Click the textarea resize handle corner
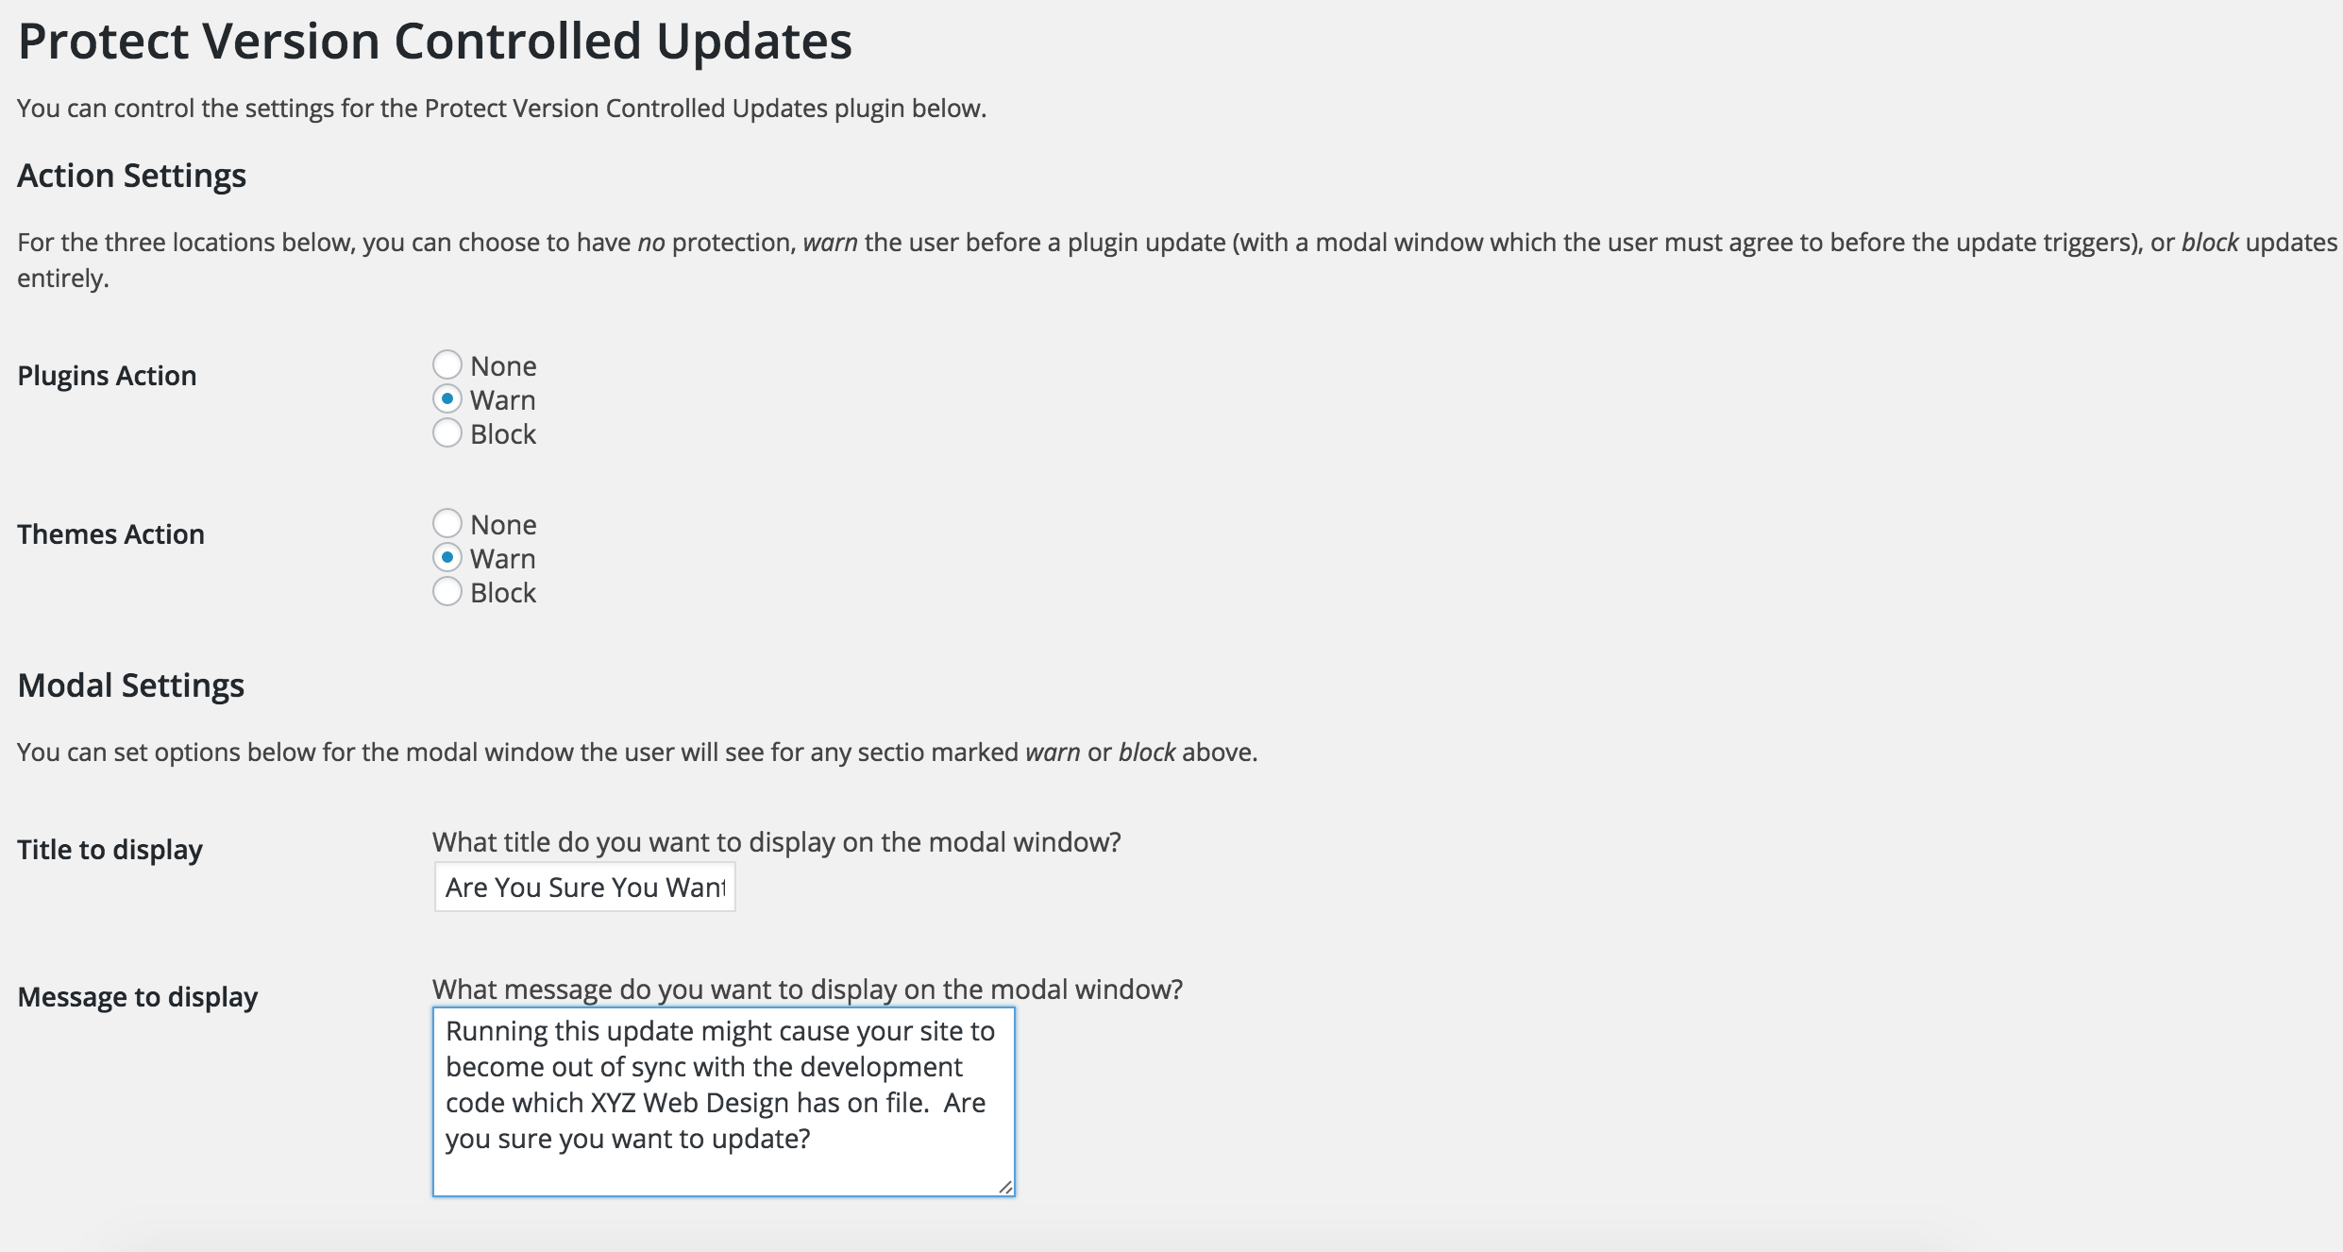The image size is (2343, 1252). click(x=1005, y=1187)
